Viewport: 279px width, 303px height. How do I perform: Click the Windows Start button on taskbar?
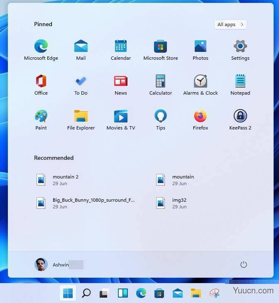(x=68, y=293)
